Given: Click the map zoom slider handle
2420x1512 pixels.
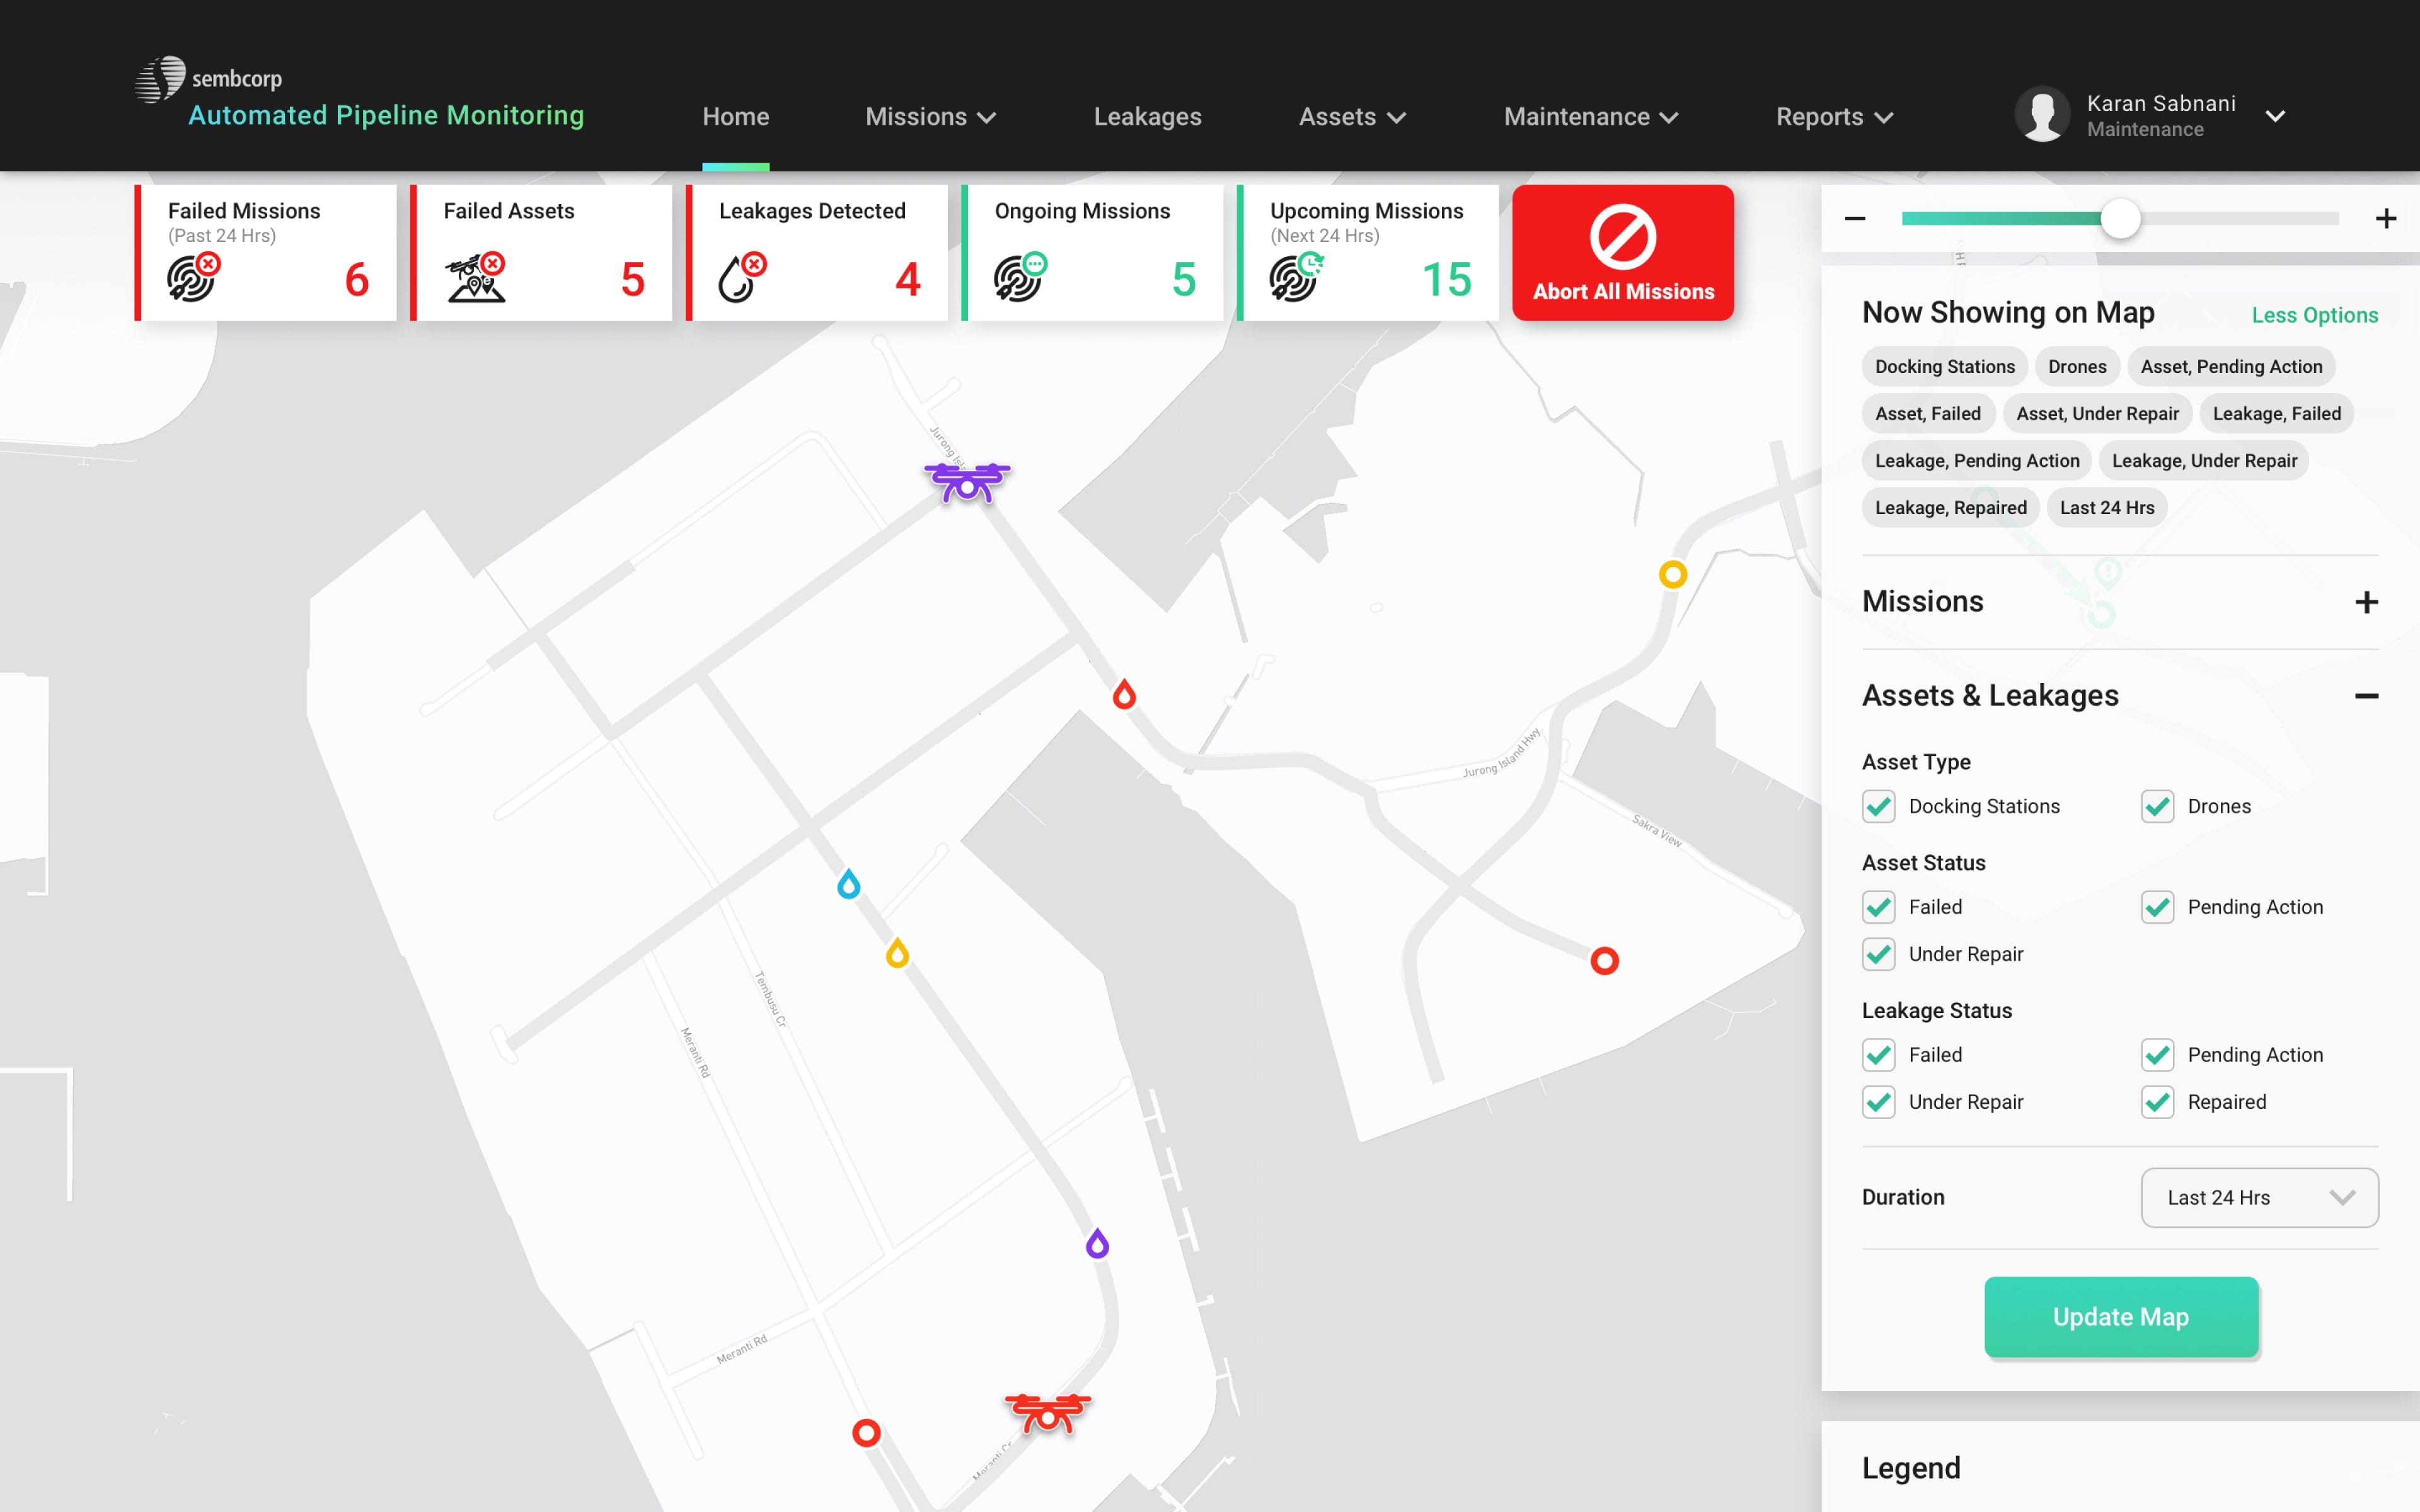Looking at the screenshot, I should 2120,218.
